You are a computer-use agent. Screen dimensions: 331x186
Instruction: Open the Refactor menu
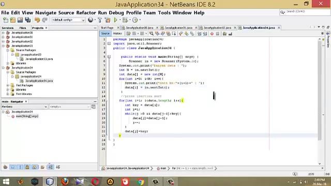pos(86,12)
